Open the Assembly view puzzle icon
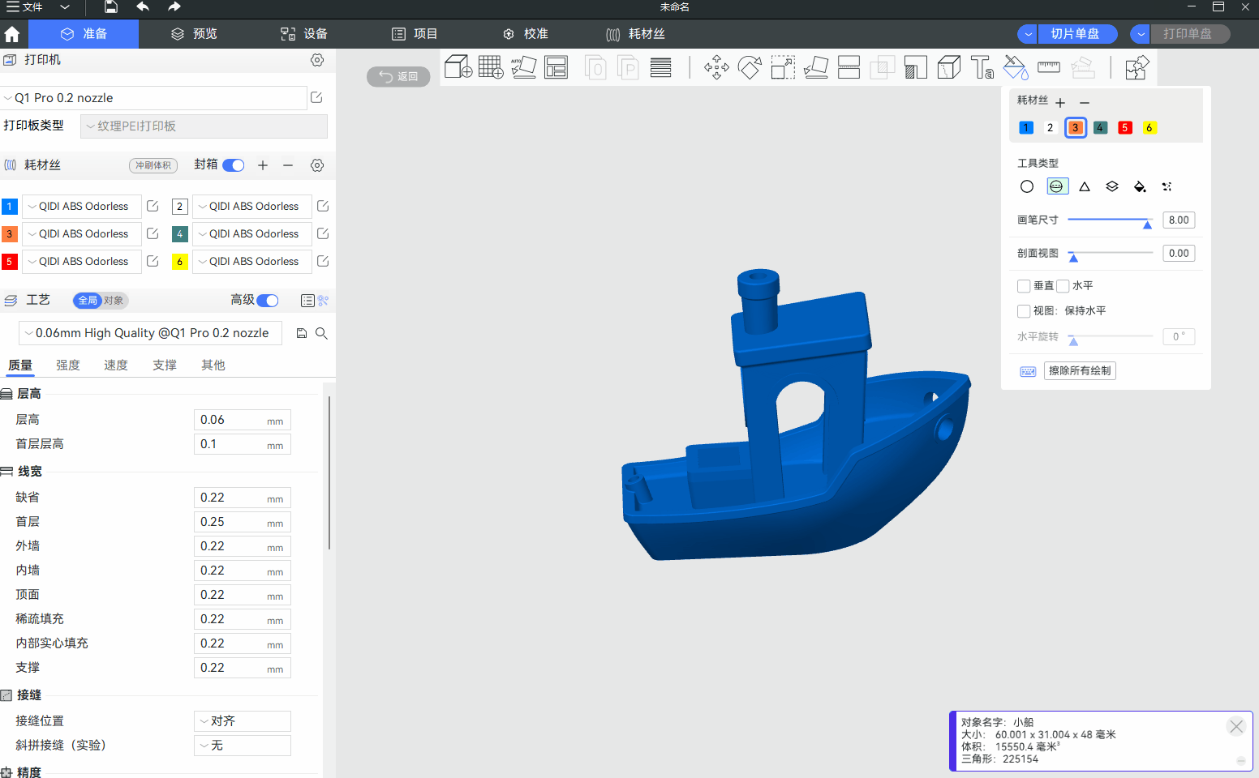 1137,67
